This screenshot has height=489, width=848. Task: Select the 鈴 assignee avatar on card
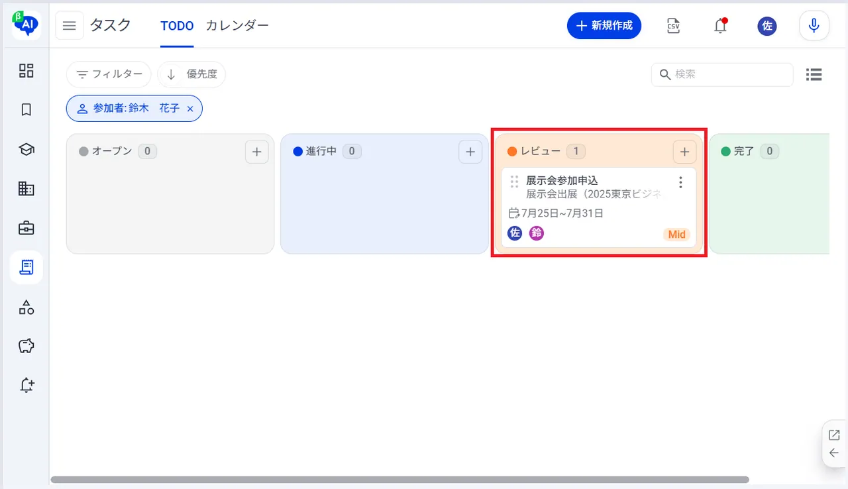(x=537, y=233)
